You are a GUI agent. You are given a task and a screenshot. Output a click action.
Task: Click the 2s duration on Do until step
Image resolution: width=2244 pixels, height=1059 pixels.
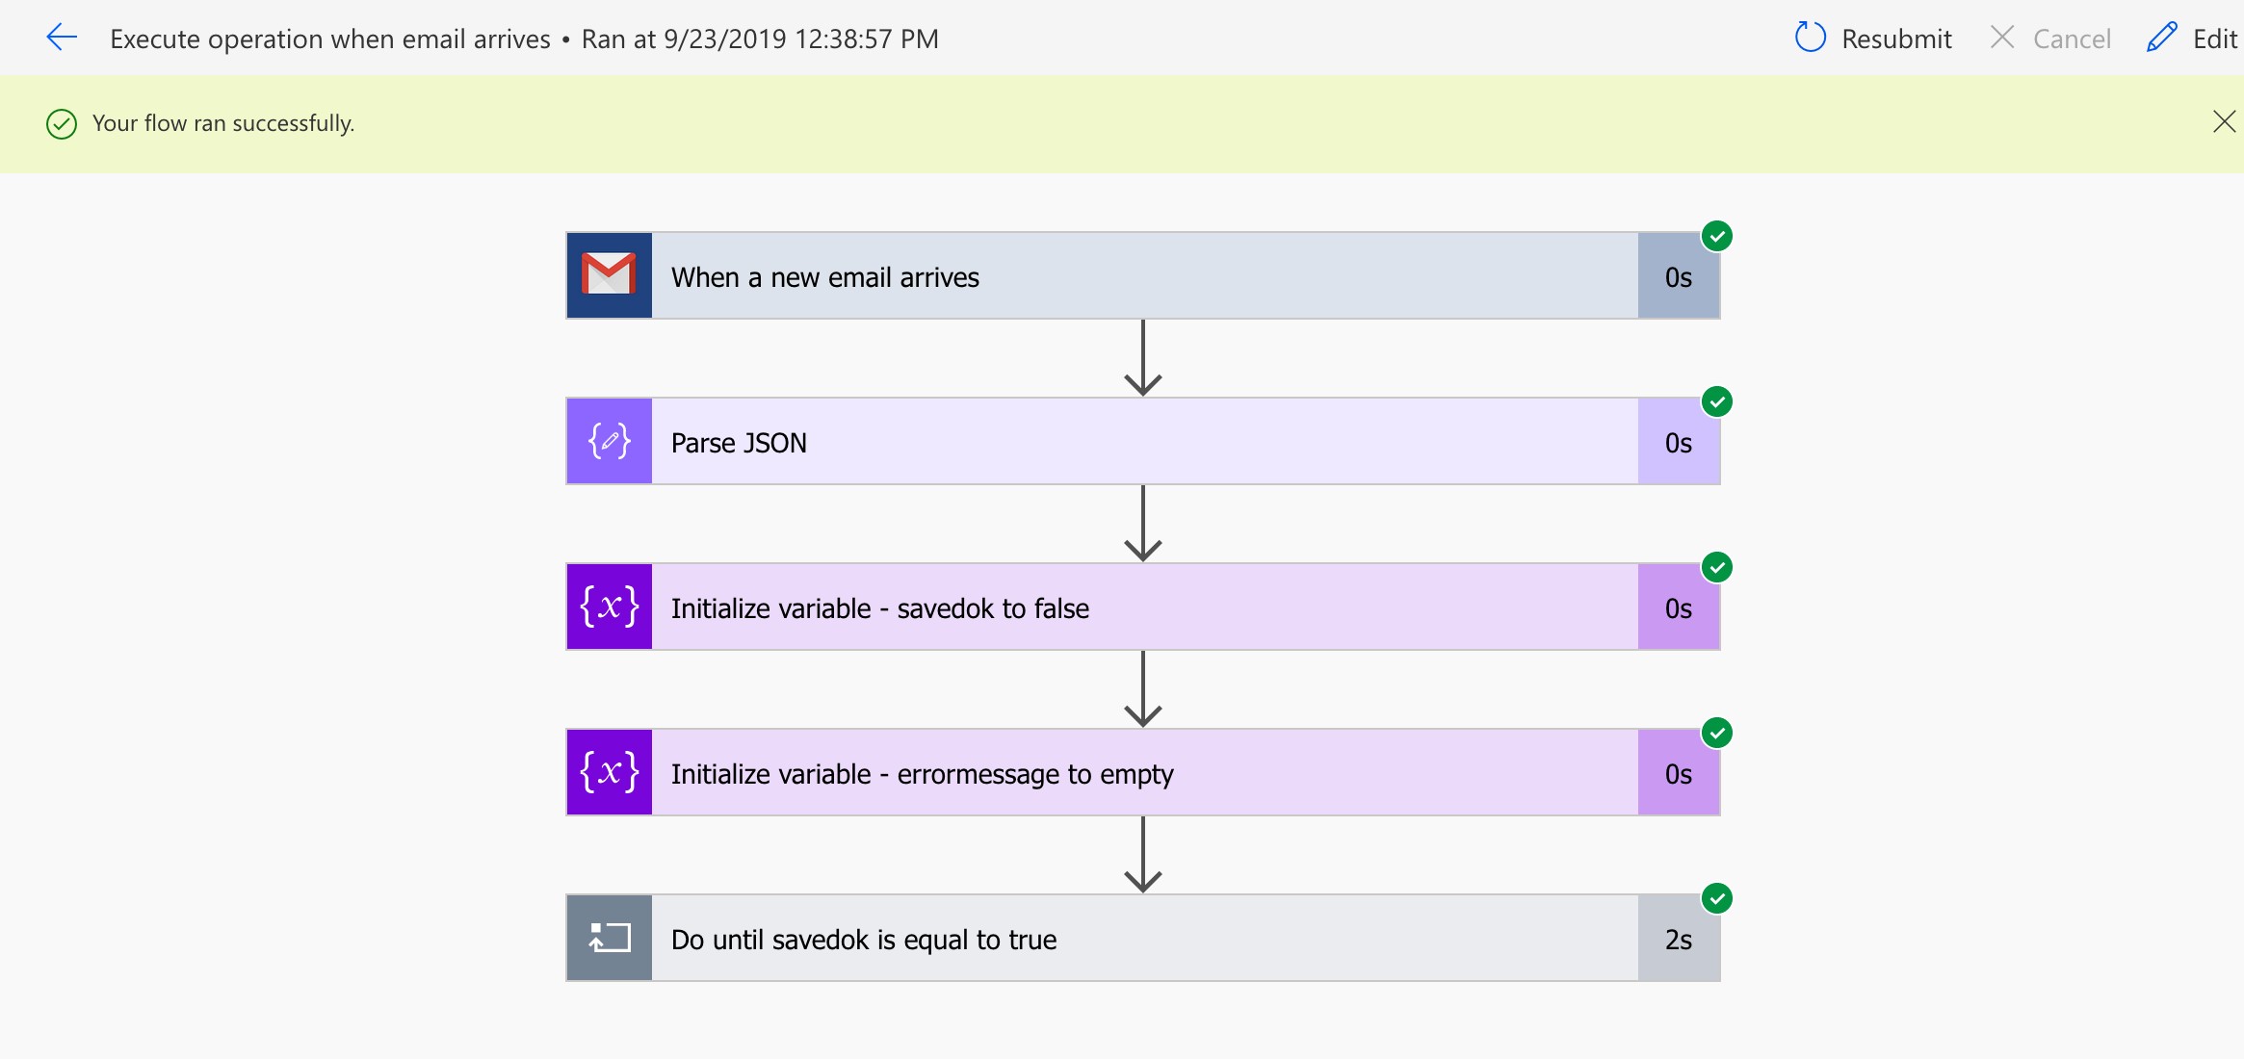pos(1678,939)
